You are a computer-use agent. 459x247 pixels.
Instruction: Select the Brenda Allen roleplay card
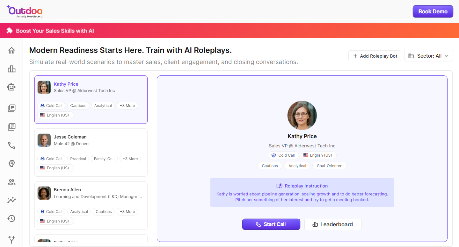pyautogui.click(x=91, y=193)
